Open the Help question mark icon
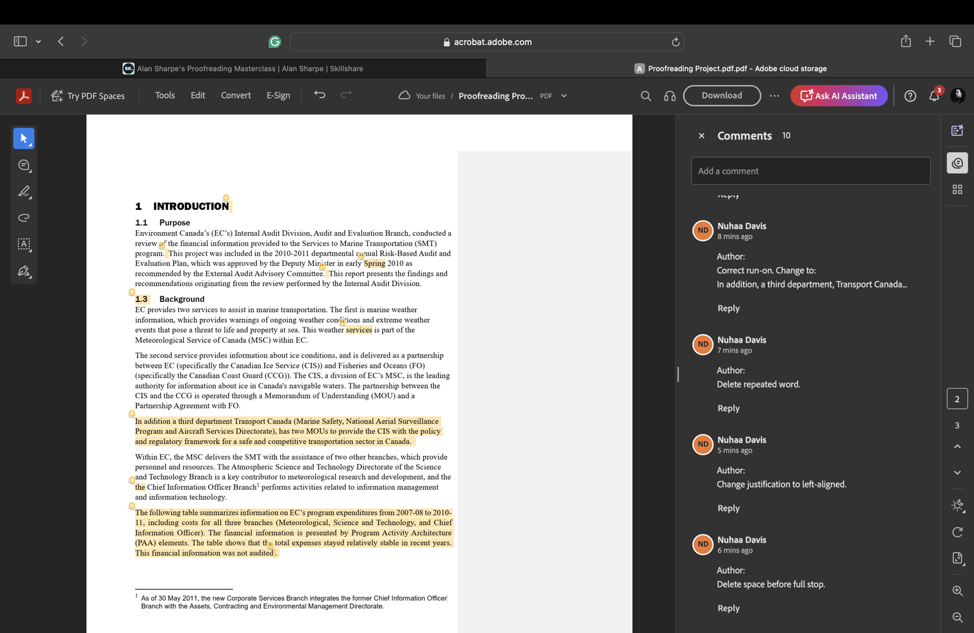The height and width of the screenshot is (633, 974). click(910, 96)
